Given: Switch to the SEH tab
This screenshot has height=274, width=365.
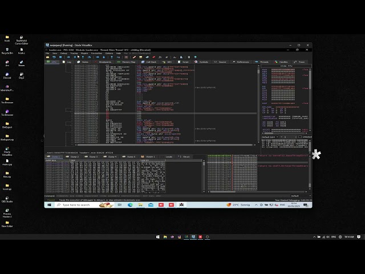Looking at the screenshot, I should click(167, 62).
